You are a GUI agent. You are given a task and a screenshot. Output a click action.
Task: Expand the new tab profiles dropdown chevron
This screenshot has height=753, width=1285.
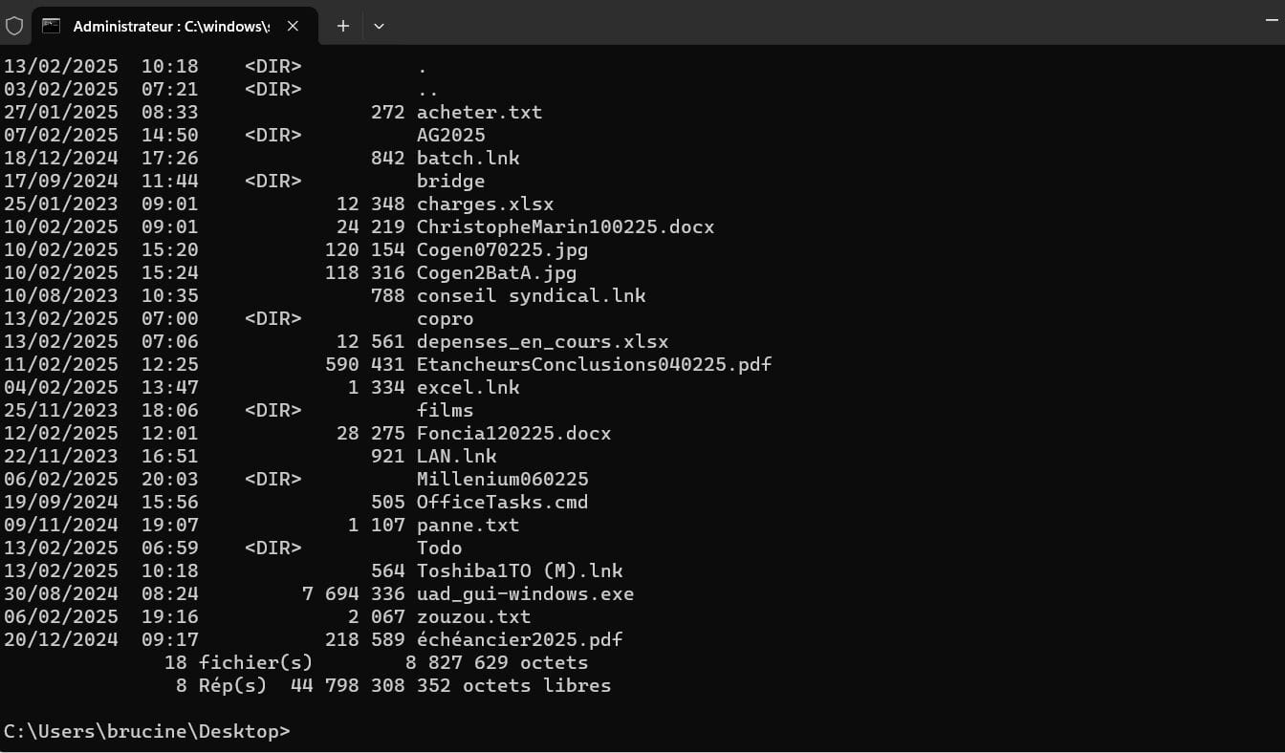pos(379,26)
